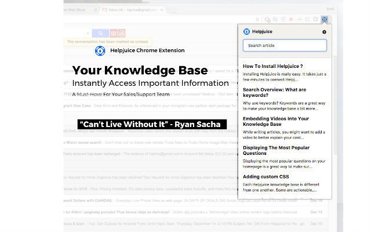This screenshot has width=371, height=232.
Task: Open Helpjuice settings gear in popup
Action: pos(324,32)
